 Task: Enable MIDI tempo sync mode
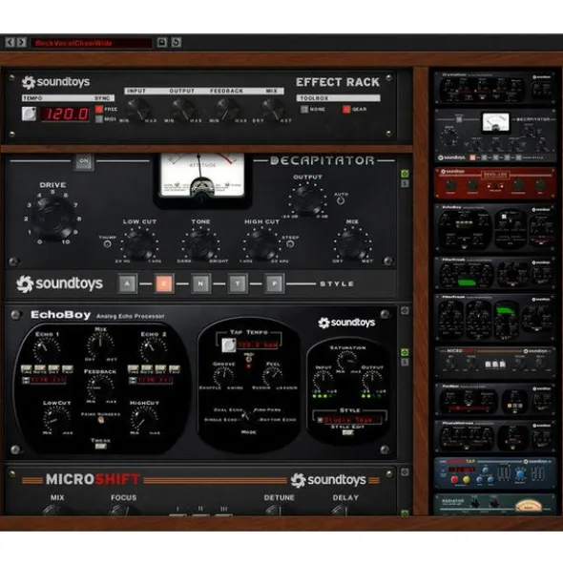99,119
